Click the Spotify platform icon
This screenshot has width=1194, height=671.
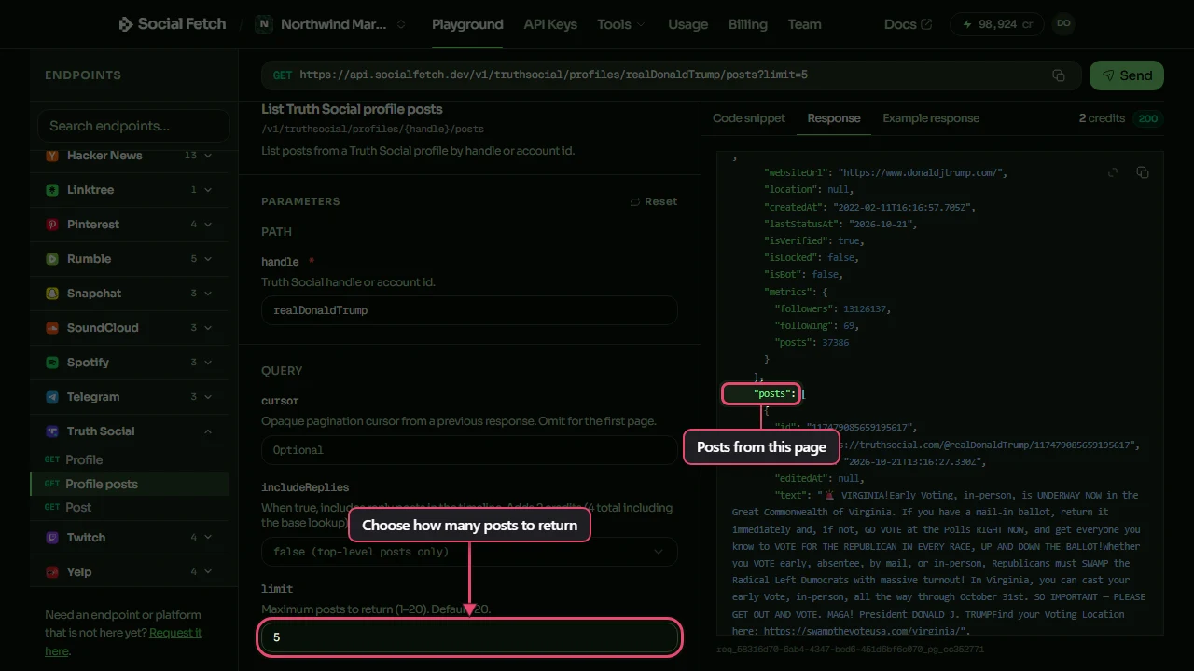52,363
